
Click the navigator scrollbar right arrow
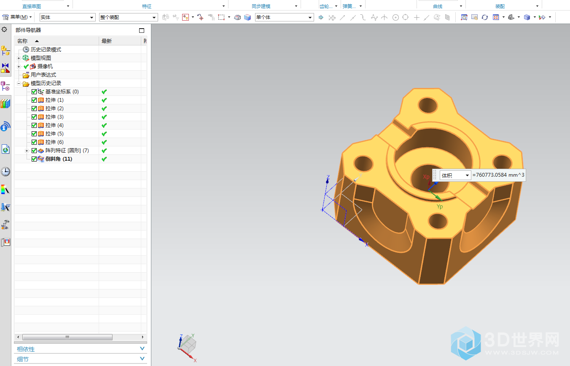click(x=142, y=337)
